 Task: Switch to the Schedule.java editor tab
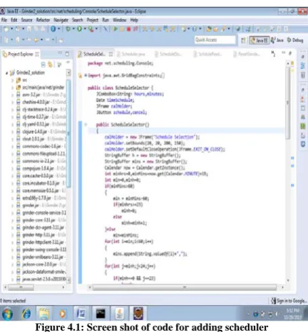(131, 54)
